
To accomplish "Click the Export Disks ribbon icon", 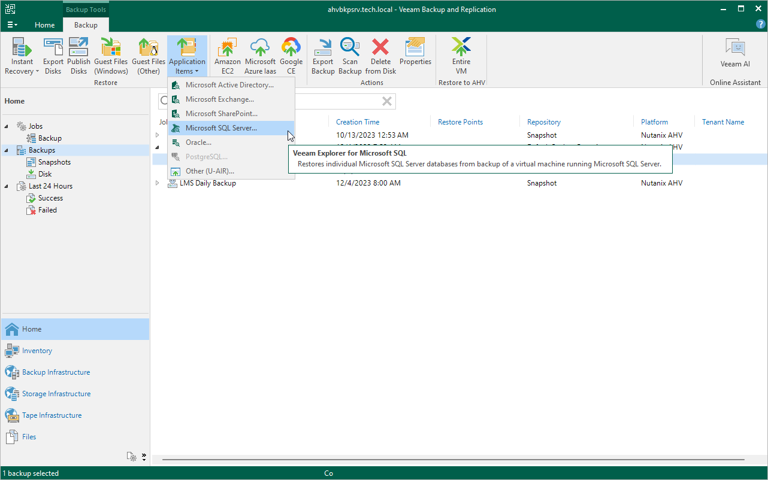I will click(x=53, y=56).
